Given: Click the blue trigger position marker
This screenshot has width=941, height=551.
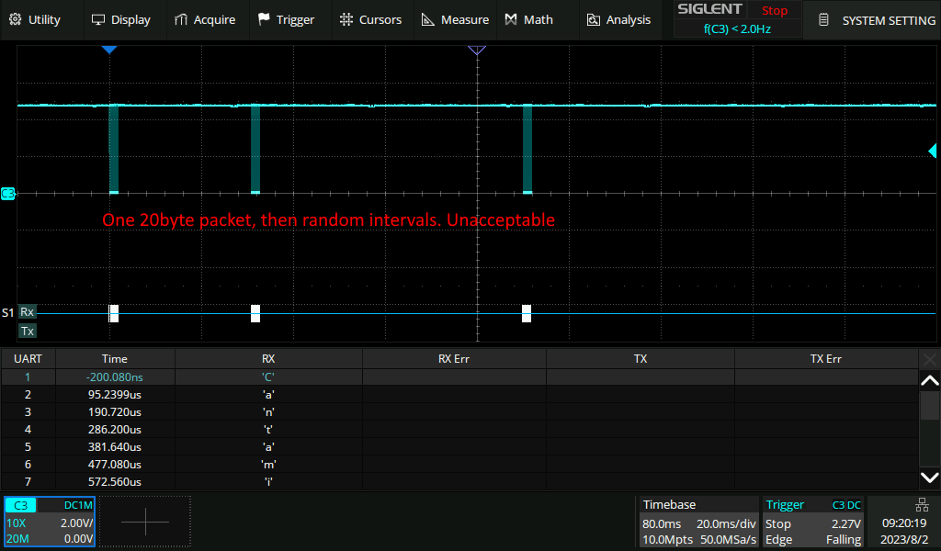Looking at the screenshot, I should [x=109, y=50].
